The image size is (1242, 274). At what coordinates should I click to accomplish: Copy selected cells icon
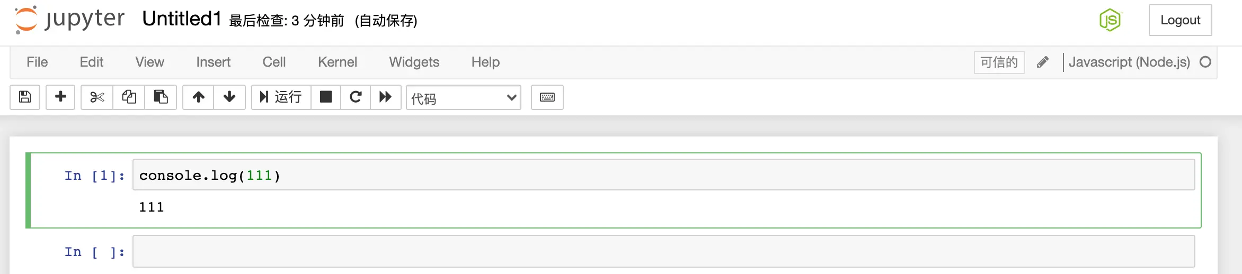pyautogui.click(x=129, y=97)
